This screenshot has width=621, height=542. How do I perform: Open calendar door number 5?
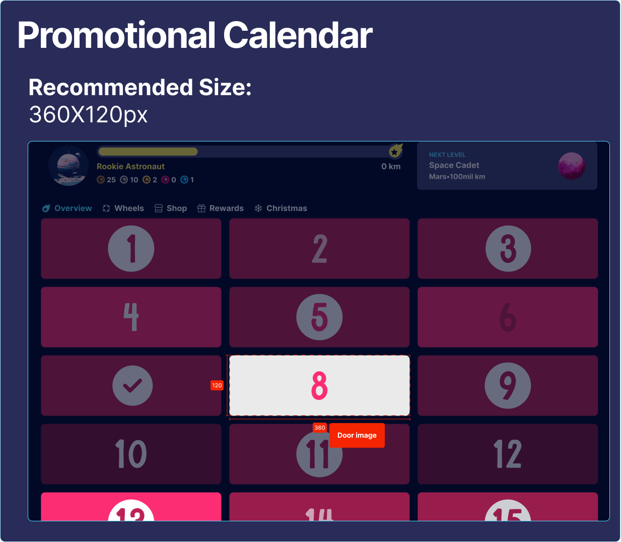click(x=319, y=317)
